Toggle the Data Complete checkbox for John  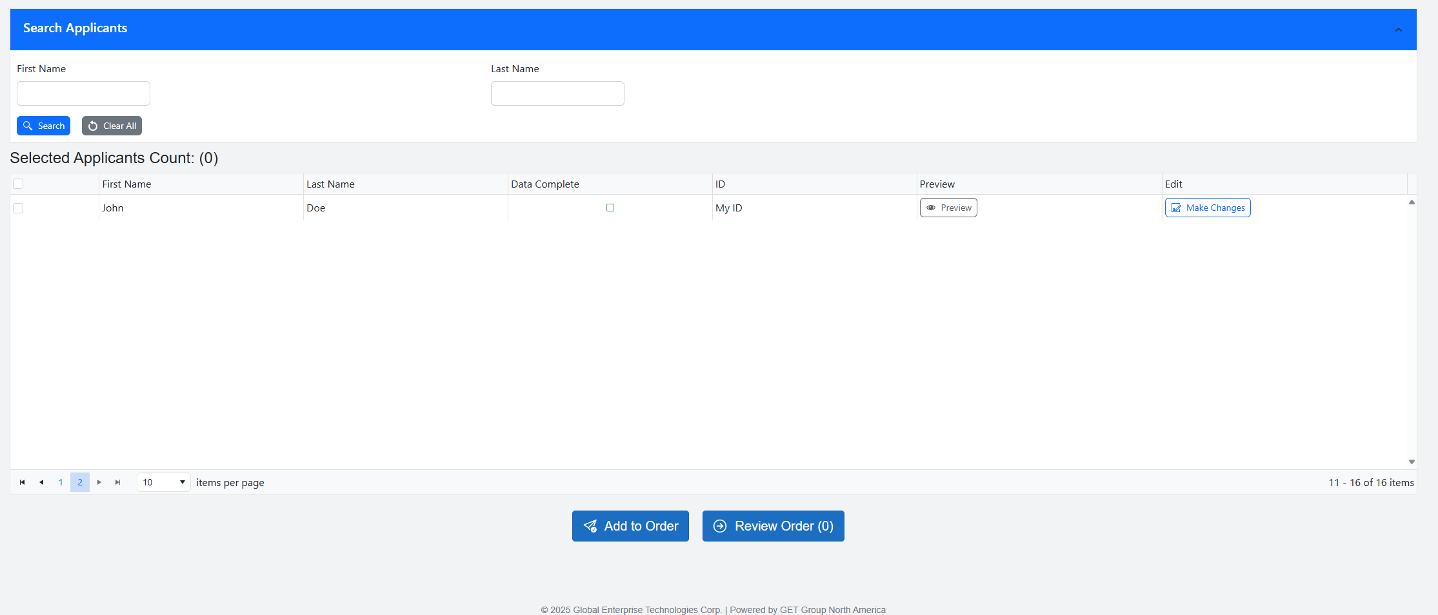[610, 208]
